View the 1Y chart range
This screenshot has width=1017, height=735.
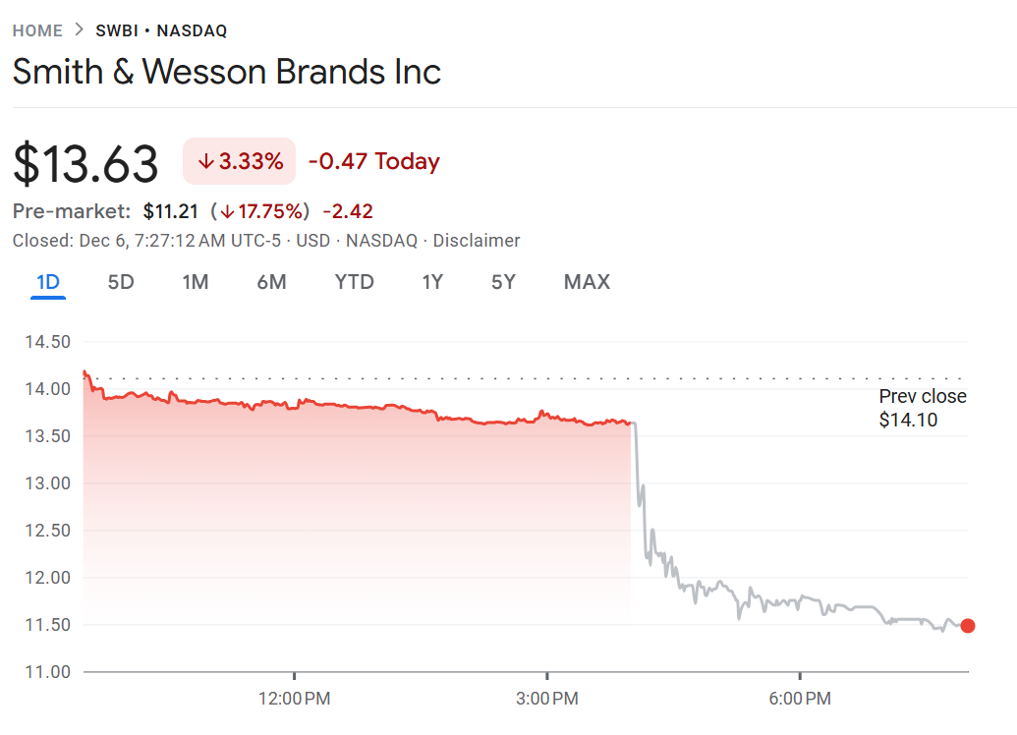[432, 282]
